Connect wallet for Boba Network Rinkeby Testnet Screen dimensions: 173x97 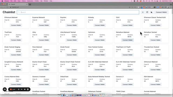(x=100, y=84)
